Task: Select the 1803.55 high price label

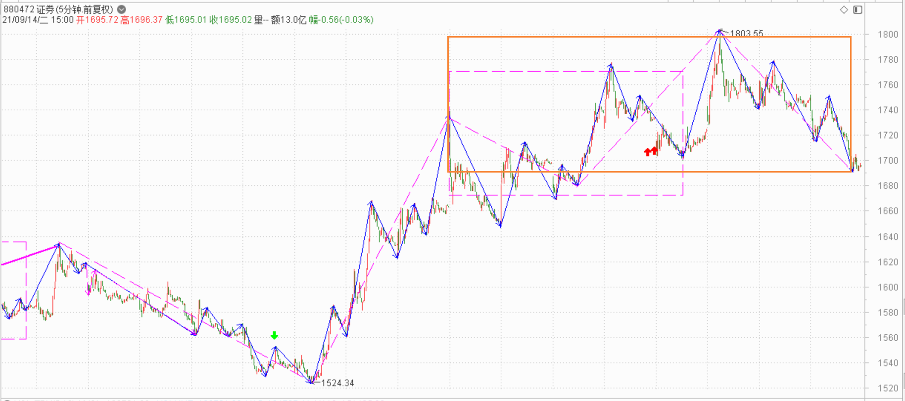Action: (x=746, y=34)
